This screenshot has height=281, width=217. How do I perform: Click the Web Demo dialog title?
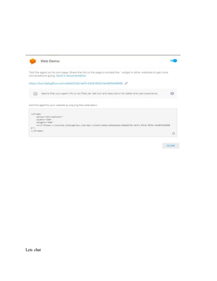50,61
